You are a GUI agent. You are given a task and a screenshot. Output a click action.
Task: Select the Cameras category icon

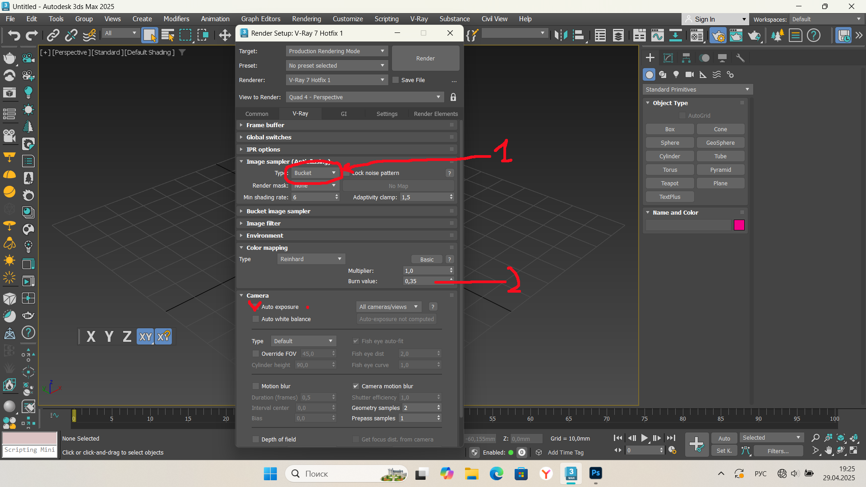pos(690,74)
